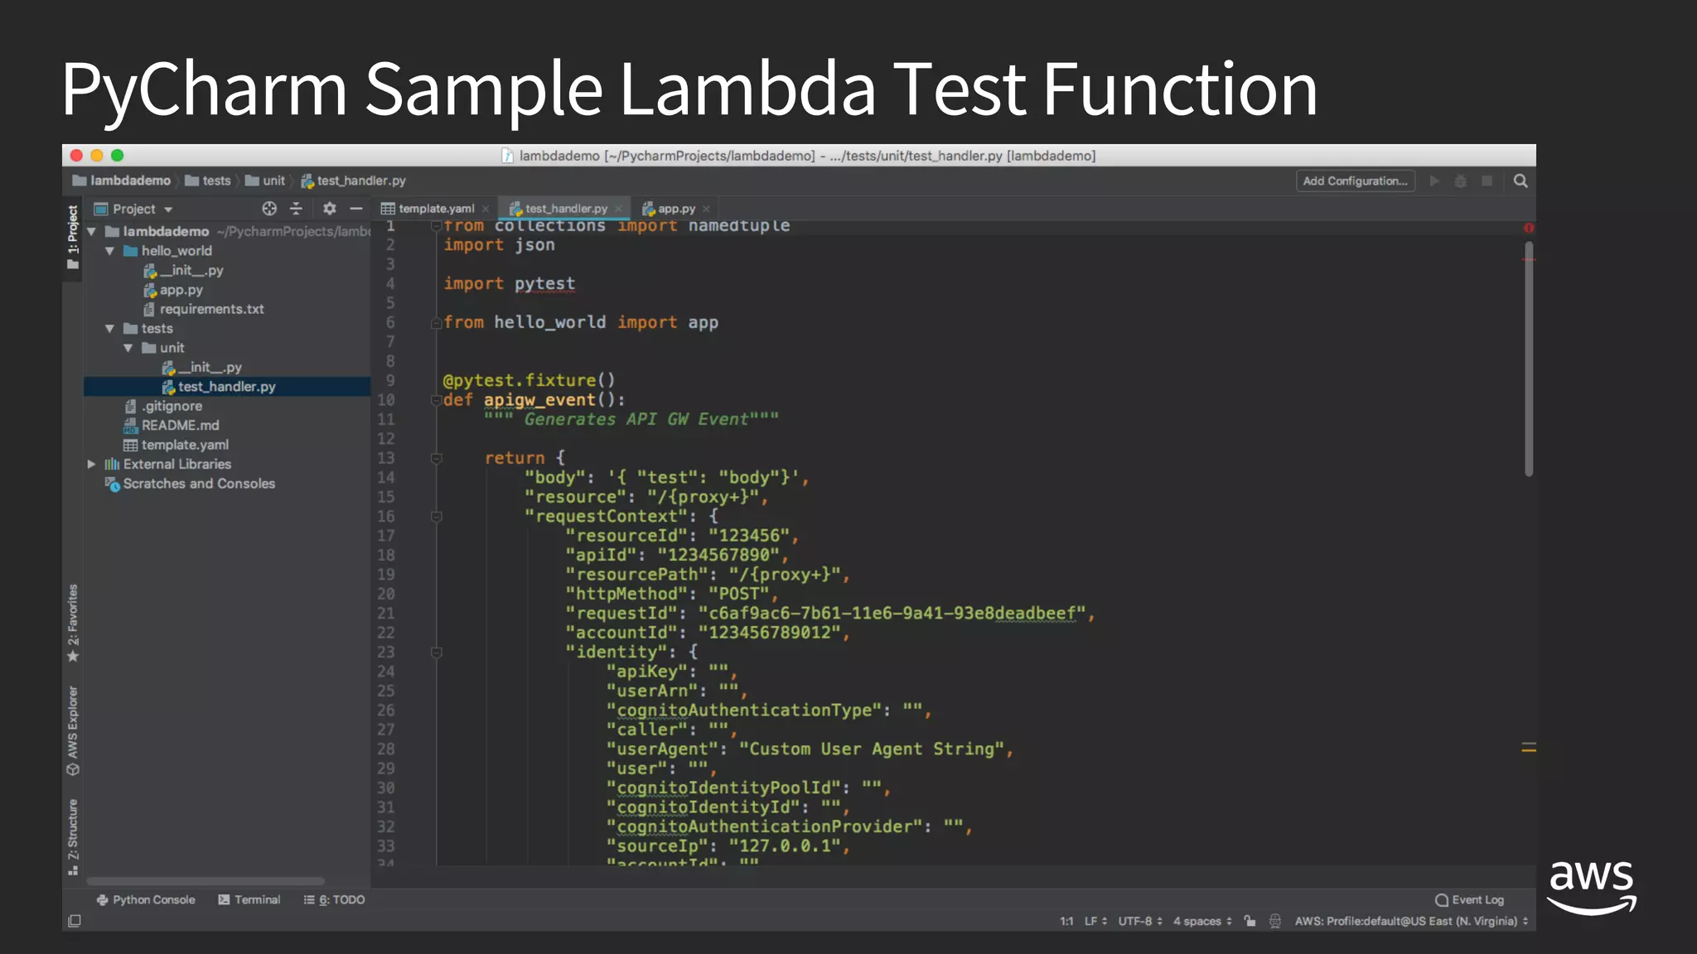The height and width of the screenshot is (954, 1697).
Task: Click Collapse All icon in Project toolbar
Action: (x=296, y=209)
